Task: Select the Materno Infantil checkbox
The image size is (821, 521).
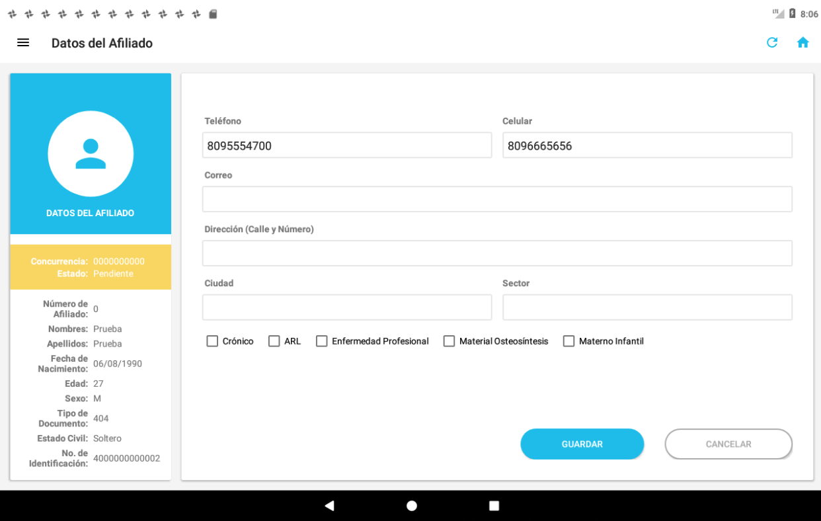Action: (x=568, y=341)
